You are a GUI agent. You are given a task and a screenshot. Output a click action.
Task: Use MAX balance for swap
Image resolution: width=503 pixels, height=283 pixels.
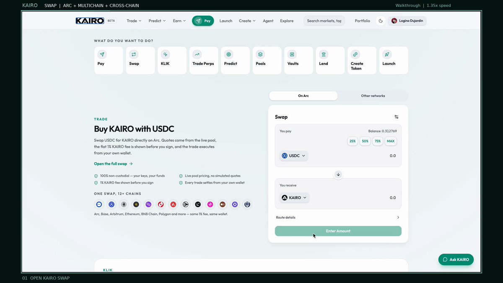(391, 141)
